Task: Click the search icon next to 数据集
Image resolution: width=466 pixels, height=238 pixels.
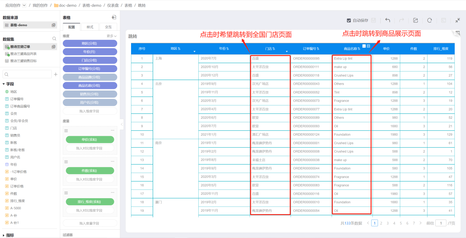Action: [x=54, y=39]
